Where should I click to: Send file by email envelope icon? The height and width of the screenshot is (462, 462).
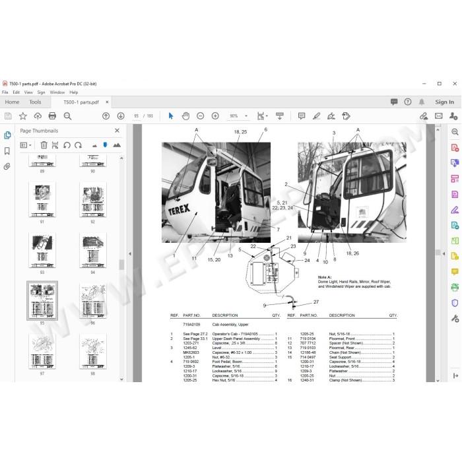tap(438, 116)
